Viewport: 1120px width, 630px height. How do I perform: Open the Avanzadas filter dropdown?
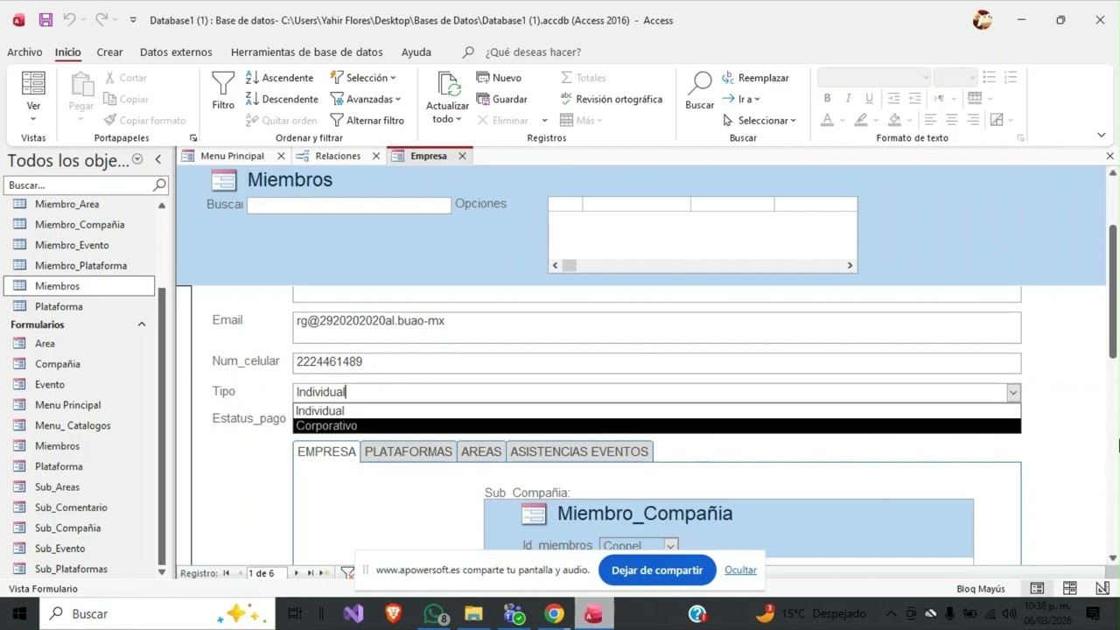coord(366,99)
